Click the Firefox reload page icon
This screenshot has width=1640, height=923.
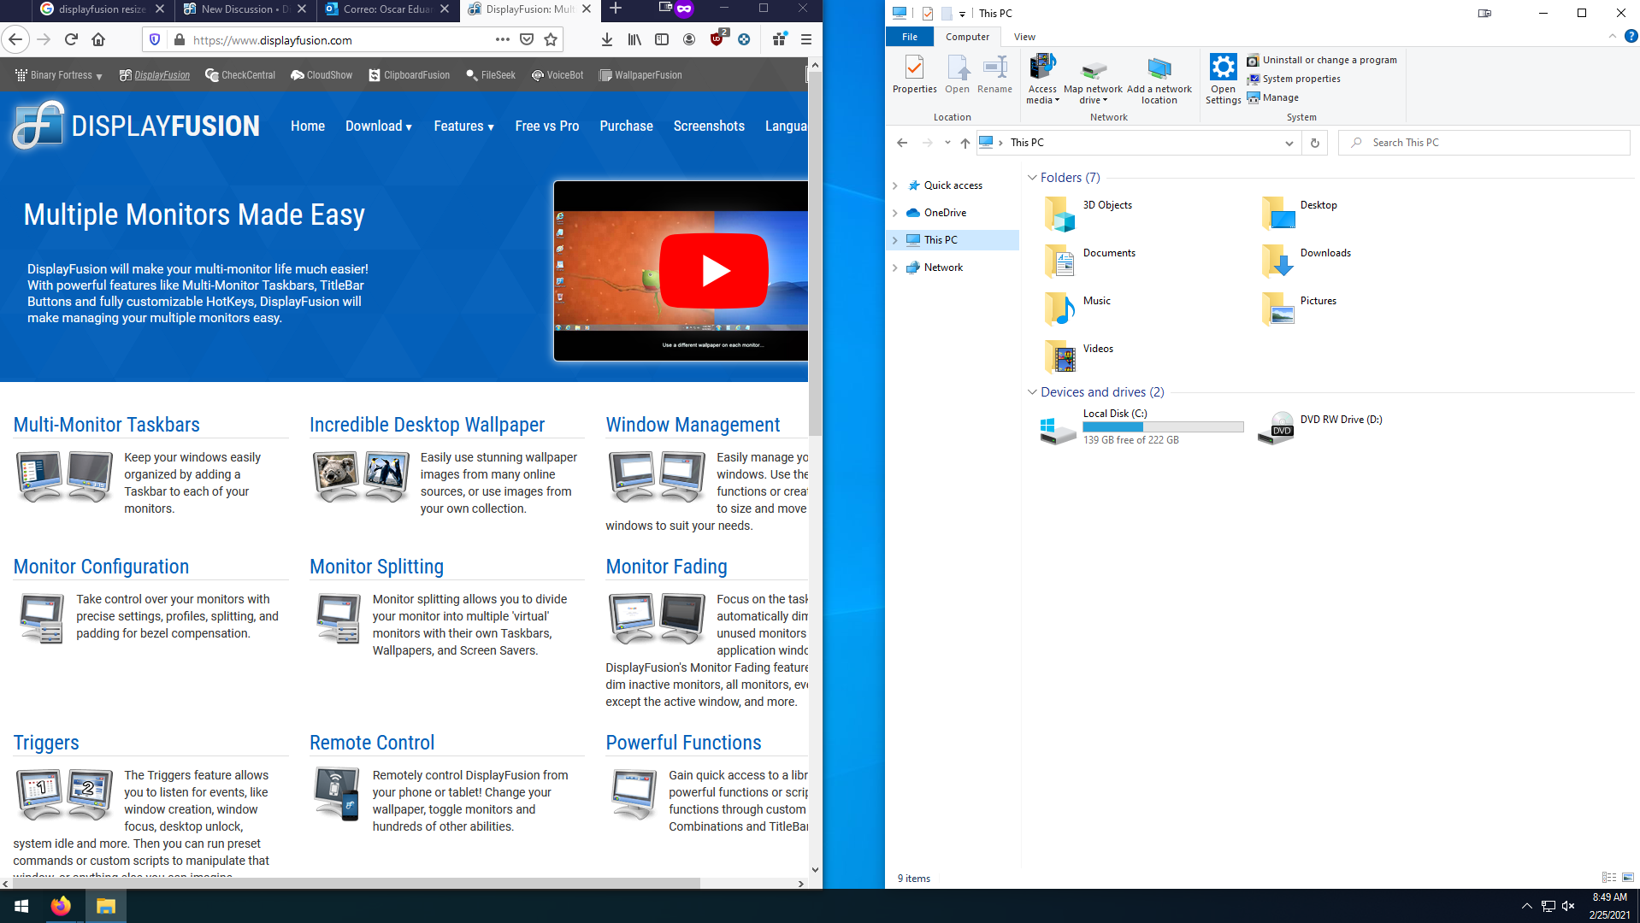(71, 39)
